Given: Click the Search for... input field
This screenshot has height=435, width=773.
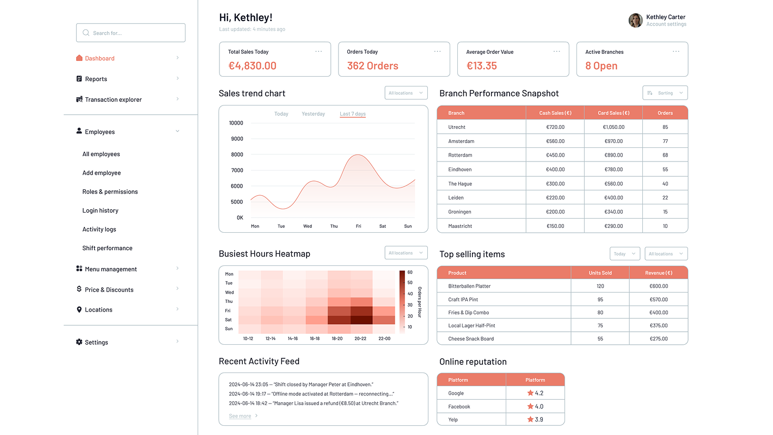Looking at the screenshot, I should (131, 33).
